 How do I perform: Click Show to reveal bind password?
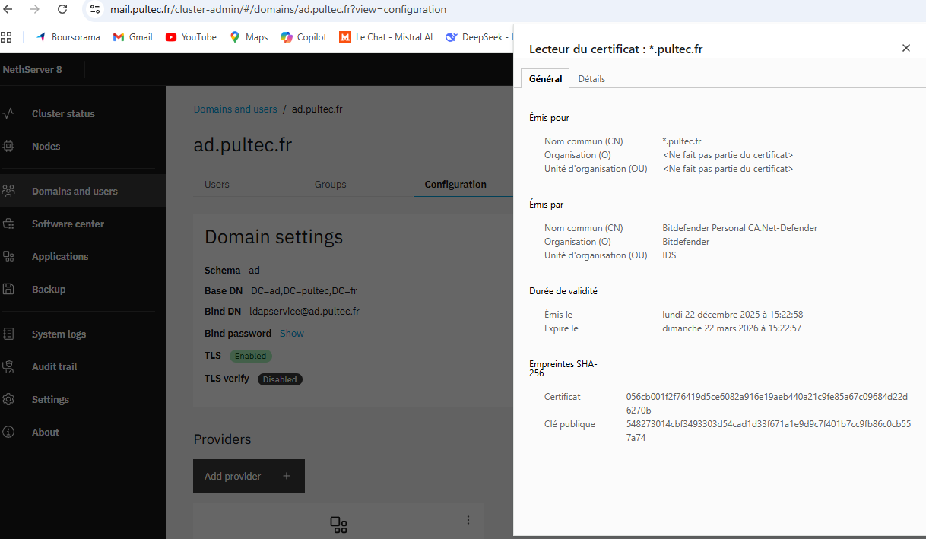[292, 334]
